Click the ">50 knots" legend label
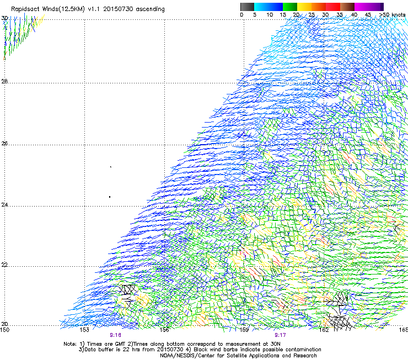 coord(393,15)
